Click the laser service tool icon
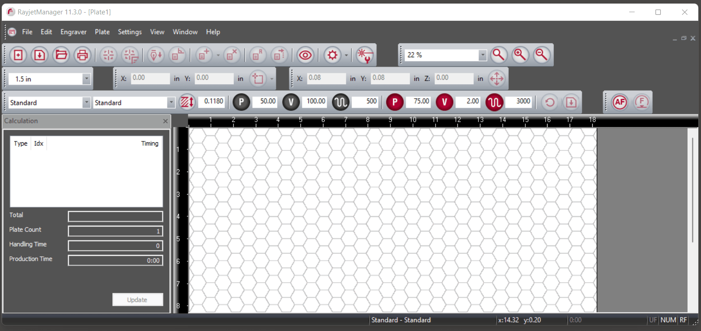The height and width of the screenshot is (331, 701). coord(365,55)
